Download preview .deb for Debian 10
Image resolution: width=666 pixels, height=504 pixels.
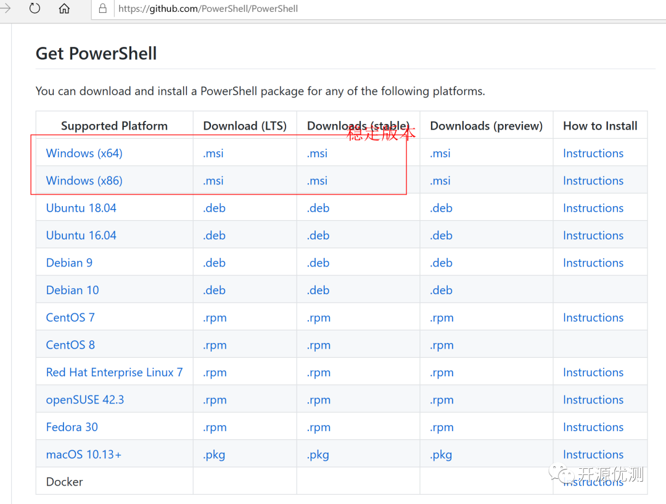pyautogui.click(x=441, y=290)
